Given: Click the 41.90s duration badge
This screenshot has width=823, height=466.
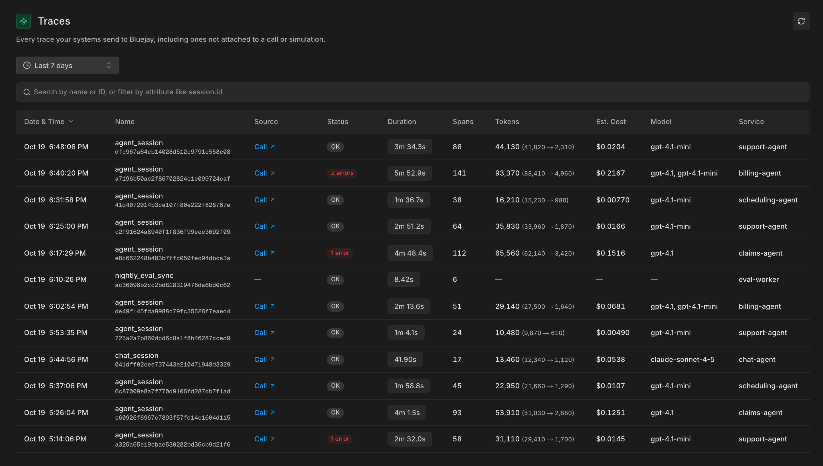Looking at the screenshot, I should (405, 359).
